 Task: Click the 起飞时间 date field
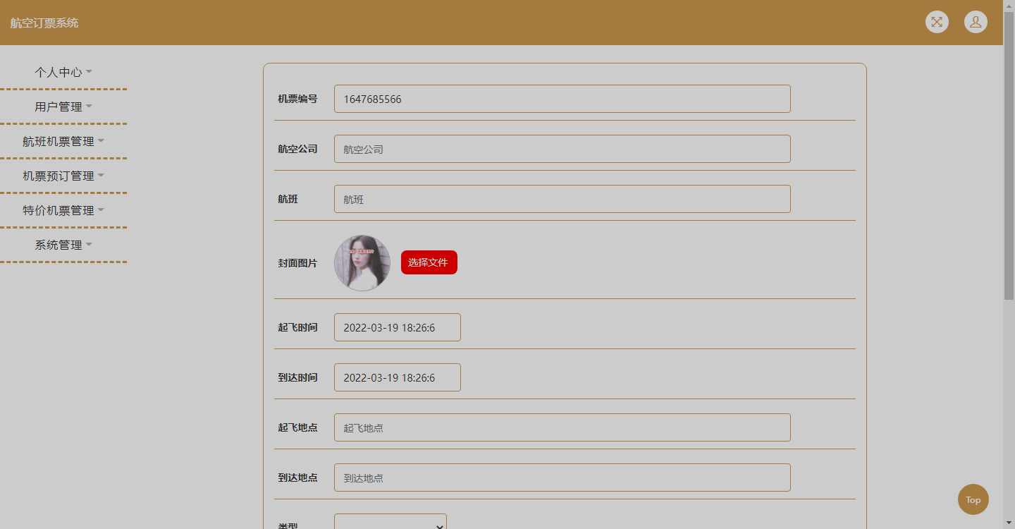[x=397, y=327]
